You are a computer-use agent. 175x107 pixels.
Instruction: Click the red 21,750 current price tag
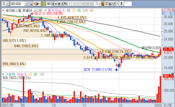(x=168, y=49)
